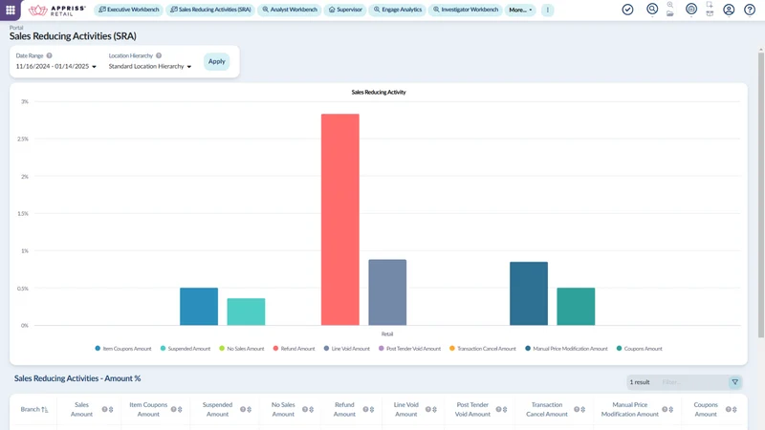Click the Sales Reducing Activity chart title
The height and width of the screenshot is (430, 765).
tap(379, 92)
